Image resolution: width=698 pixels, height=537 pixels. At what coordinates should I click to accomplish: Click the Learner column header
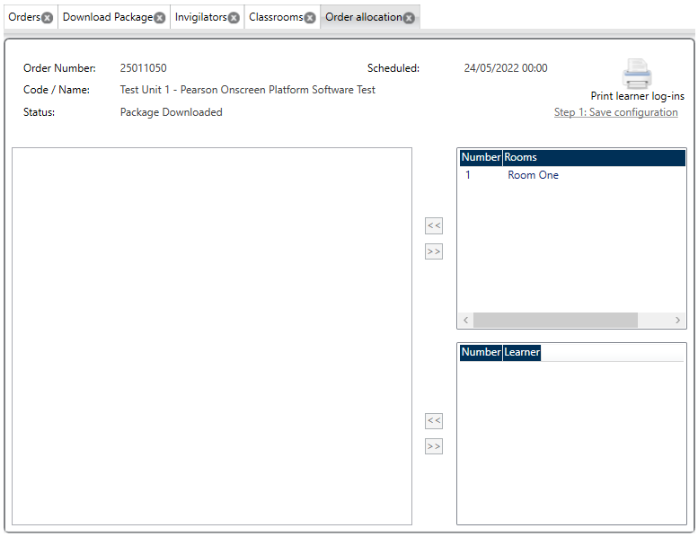[522, 352]
